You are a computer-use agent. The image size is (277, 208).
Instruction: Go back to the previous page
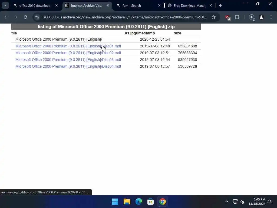(6, 17)
